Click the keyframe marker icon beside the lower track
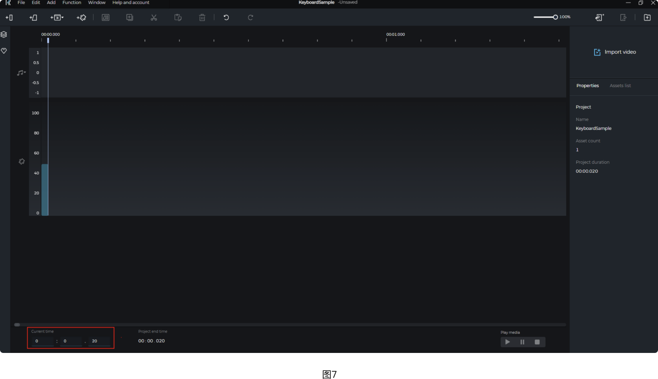658x379 pixels. [x=22, y=162]
